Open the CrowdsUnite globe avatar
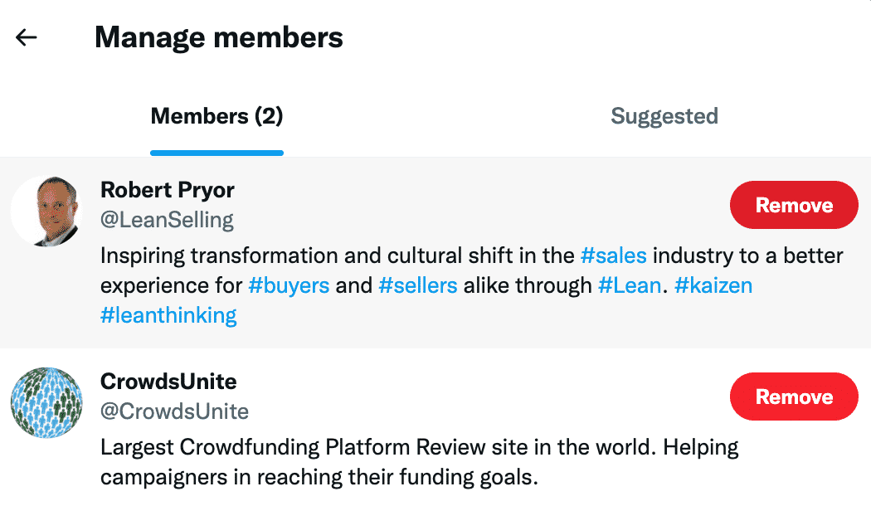 tap(46, 402)
